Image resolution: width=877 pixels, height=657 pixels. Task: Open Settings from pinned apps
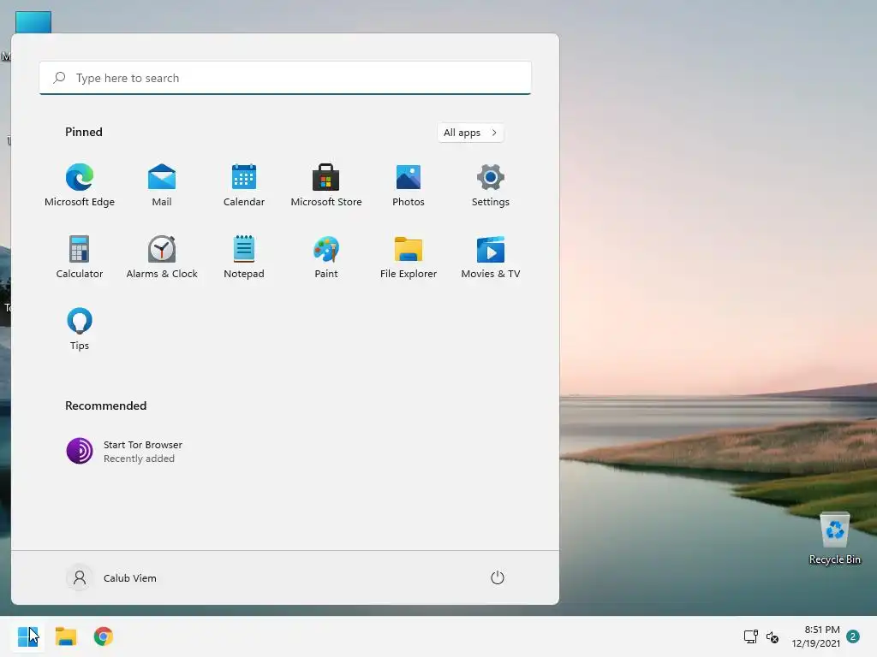pos(491,186)
